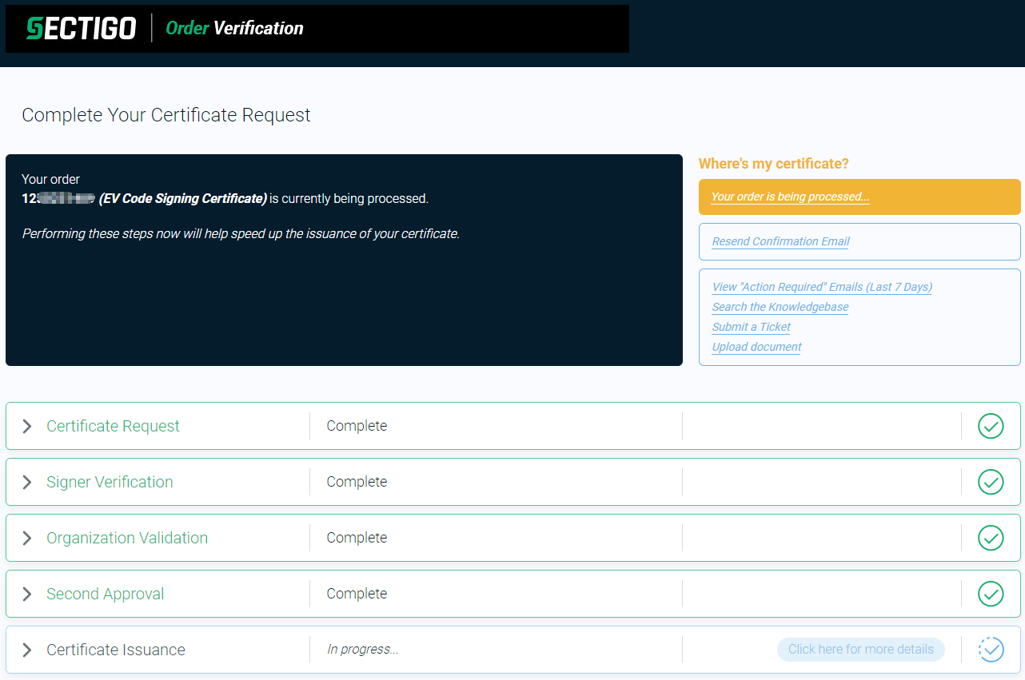Image resolution: width=1025 pixels, height=680 pixels.
Task: Click the Order Verification header title
Action: 234,29
